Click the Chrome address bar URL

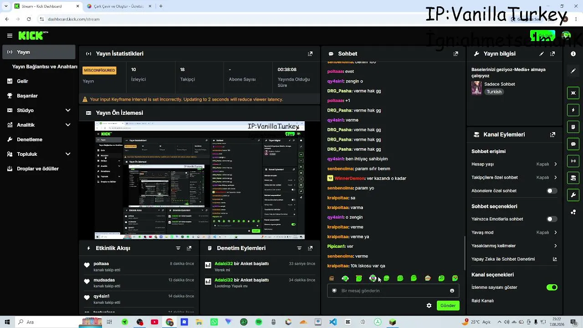coord(73,19)
